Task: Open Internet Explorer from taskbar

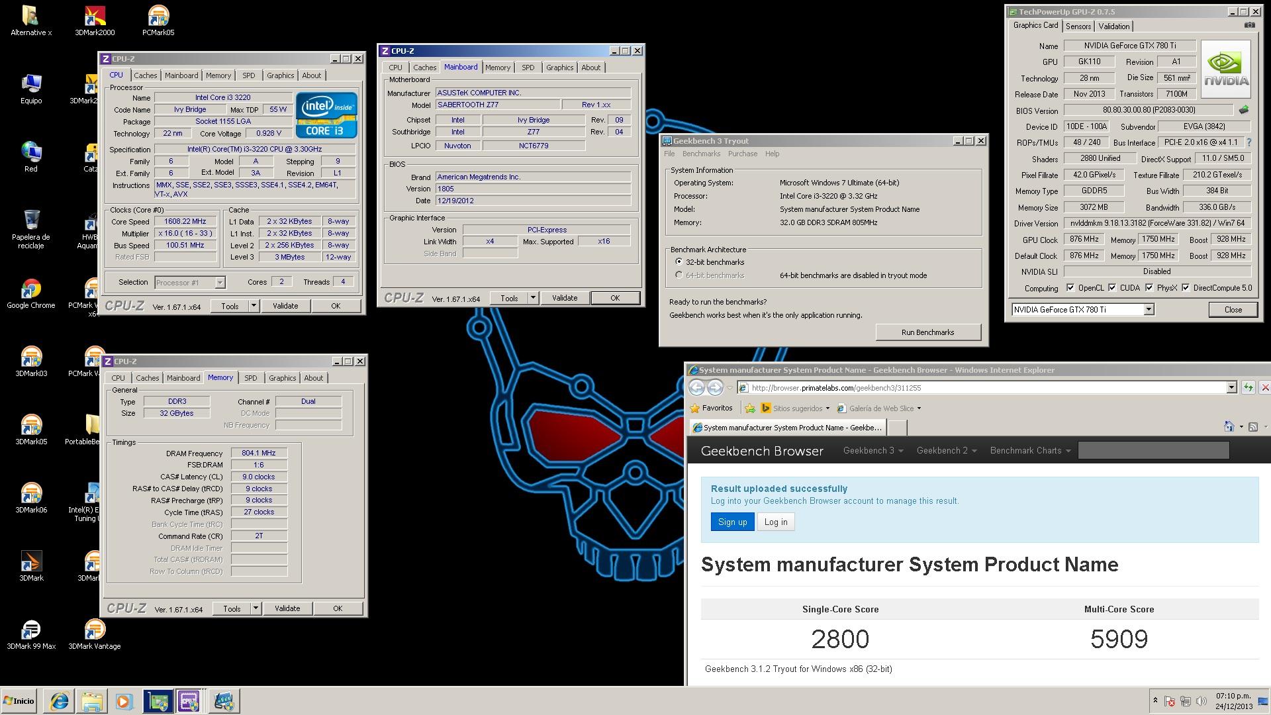Action: coord(60,701)
